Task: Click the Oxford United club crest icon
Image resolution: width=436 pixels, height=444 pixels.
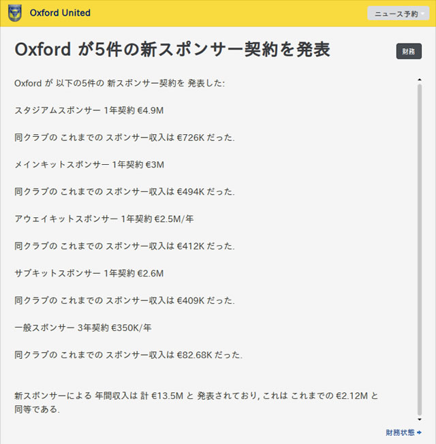Action: (15, 14)
